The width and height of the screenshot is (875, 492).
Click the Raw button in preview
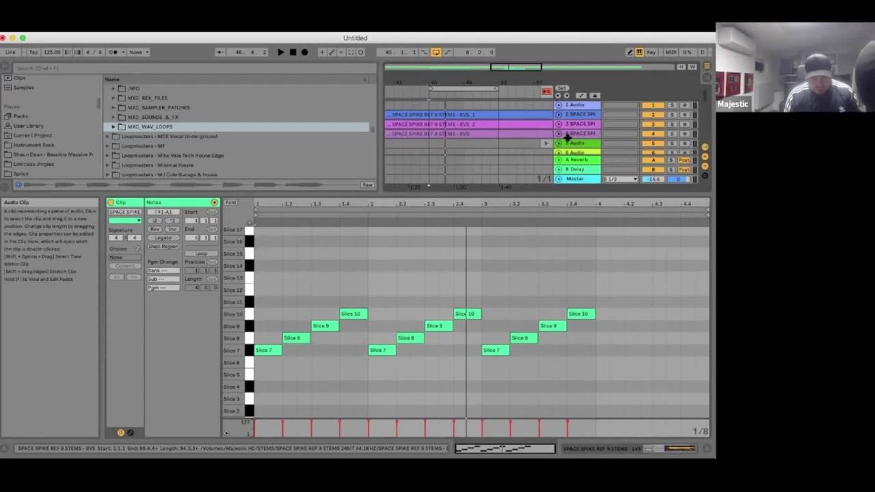(x=367, y=185)
